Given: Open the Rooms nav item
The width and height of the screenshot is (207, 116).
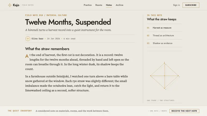Looking at the screenshot, I should point(99,5).
